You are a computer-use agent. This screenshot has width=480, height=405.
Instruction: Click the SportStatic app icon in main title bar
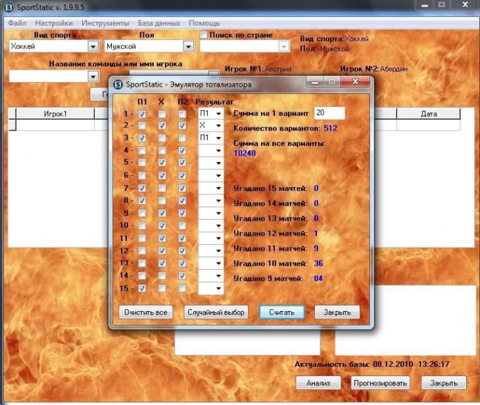click(x=9, y=7)
